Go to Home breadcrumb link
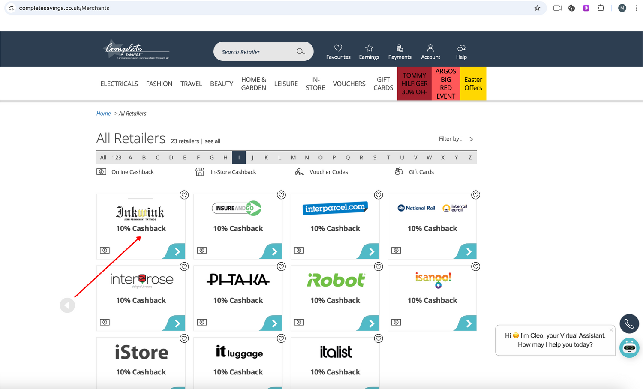Screen dimensions: 643x389 point(103,114)
